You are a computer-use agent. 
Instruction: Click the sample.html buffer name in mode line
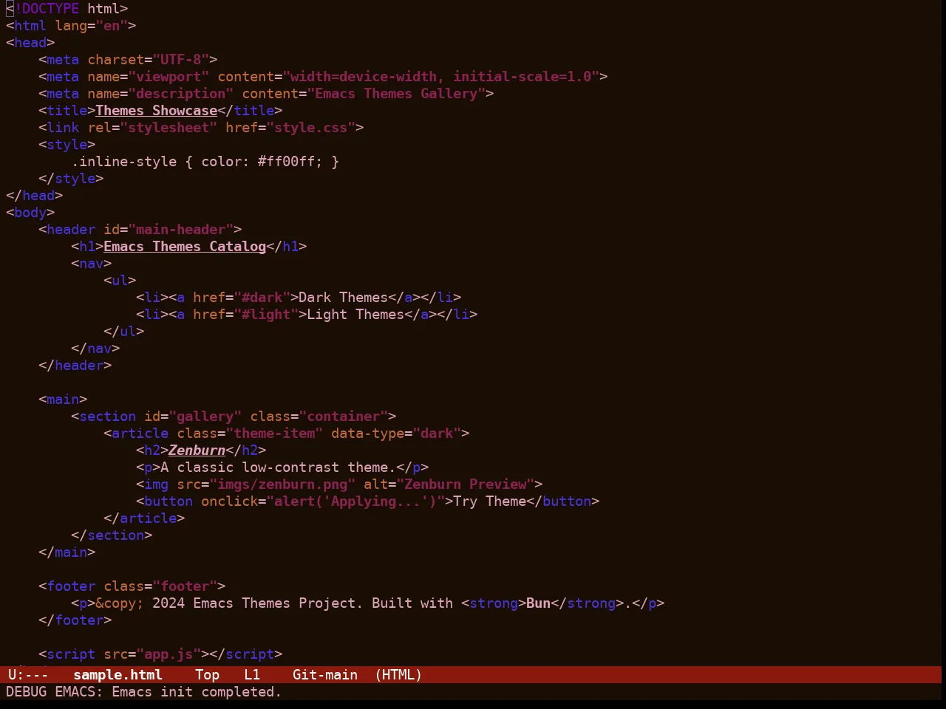(118, 674)
